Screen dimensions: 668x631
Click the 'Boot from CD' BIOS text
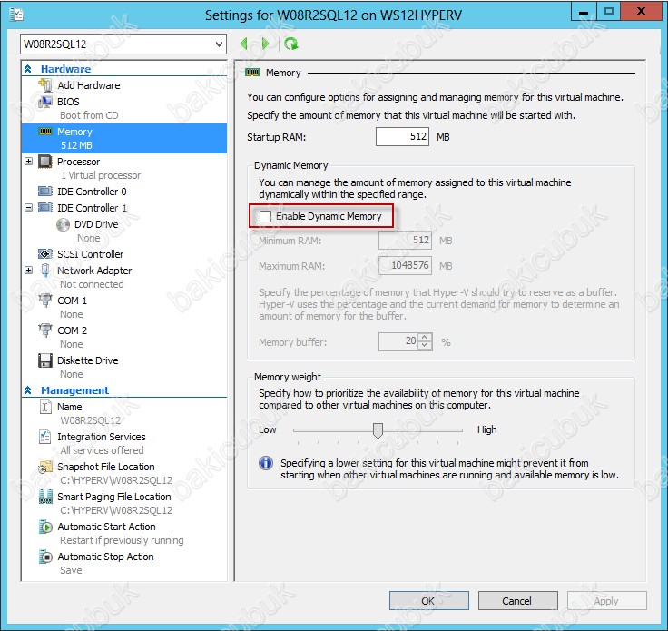click(x=89, y=115)
